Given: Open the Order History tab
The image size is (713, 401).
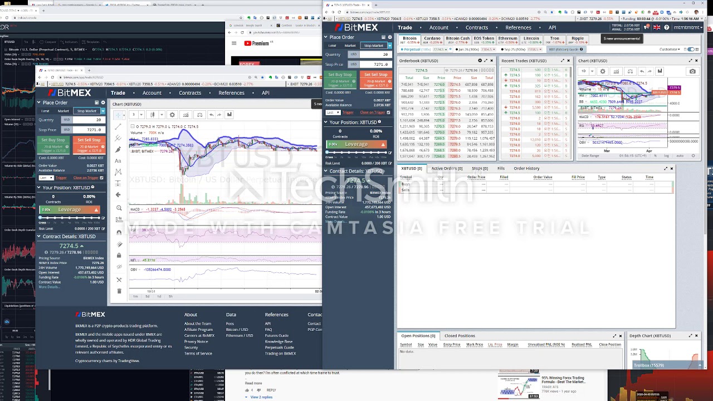Looking at the screenshot, I should pos(526,168).
